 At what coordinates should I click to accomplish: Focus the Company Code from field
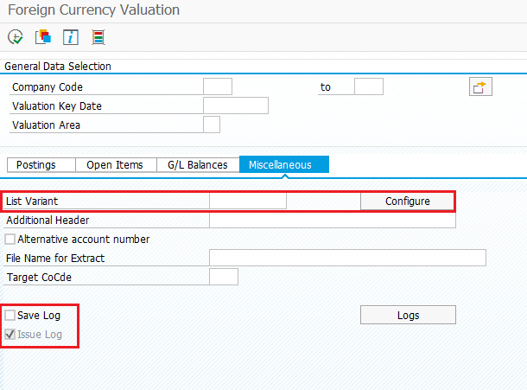point(218,86)
